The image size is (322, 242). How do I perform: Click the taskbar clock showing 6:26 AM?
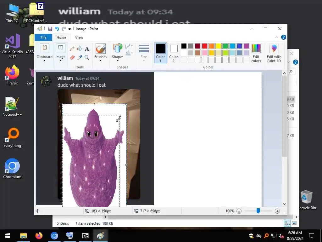(x=295, y=236)
